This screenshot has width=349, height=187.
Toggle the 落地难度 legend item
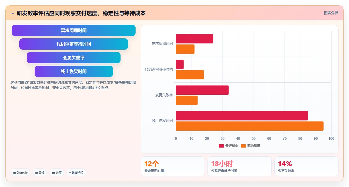250,146
